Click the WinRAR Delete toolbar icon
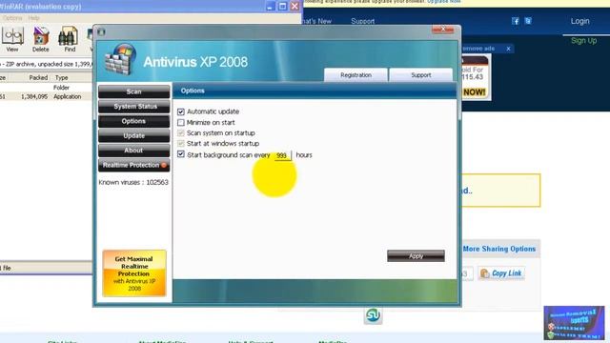This screenshot has height=343, width=610. 41,39
